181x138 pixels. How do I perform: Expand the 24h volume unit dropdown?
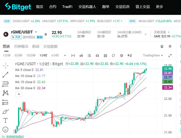(x=146, y=34)
